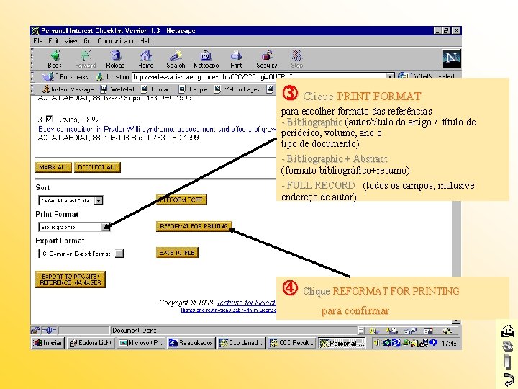Open the Help menu
518x389 pixels.
pos(146,41)
